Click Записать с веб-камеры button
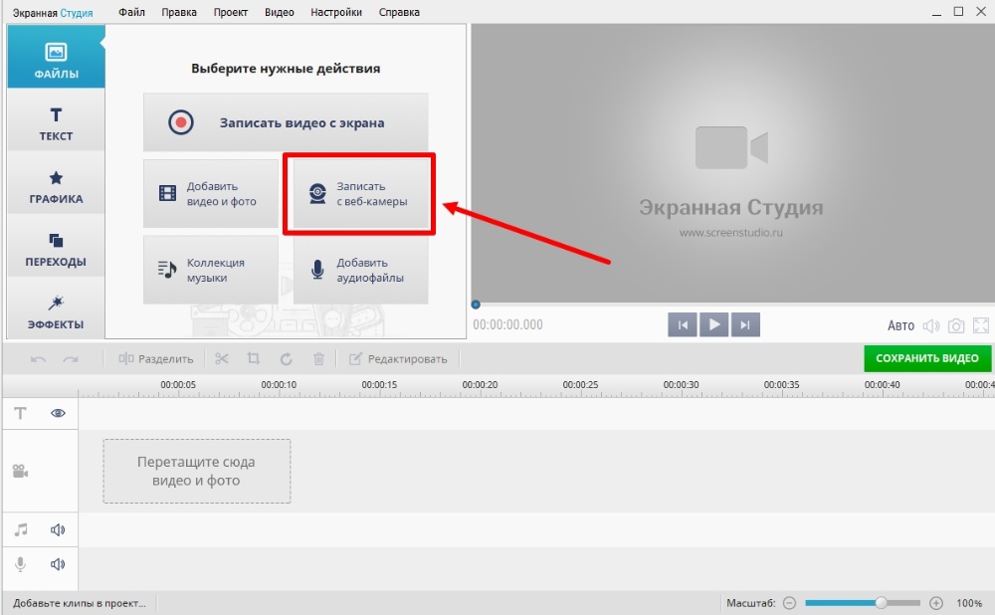Screen dimensions: 995x615 point(359,194)
